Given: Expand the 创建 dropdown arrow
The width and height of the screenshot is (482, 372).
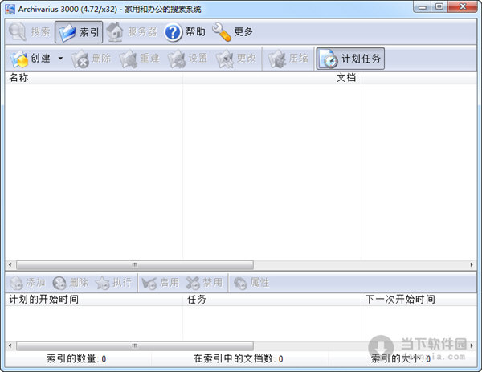Looking at the screenshot, I should point(60,58).
